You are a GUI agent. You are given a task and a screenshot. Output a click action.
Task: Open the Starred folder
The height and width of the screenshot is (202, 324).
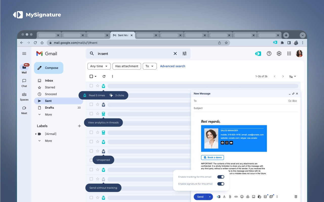[50, 87]
